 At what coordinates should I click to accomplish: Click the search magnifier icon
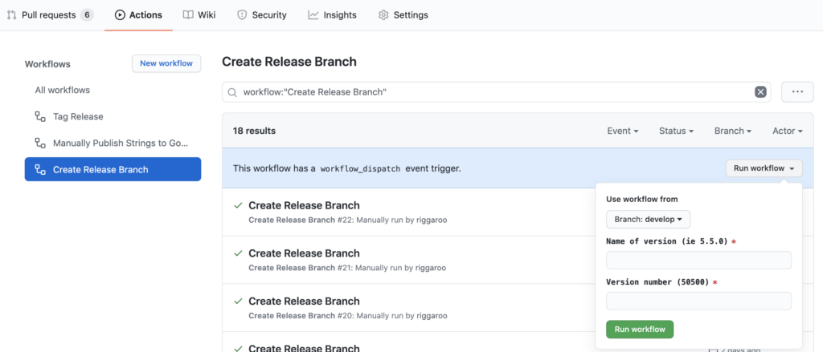pos(232,92)
